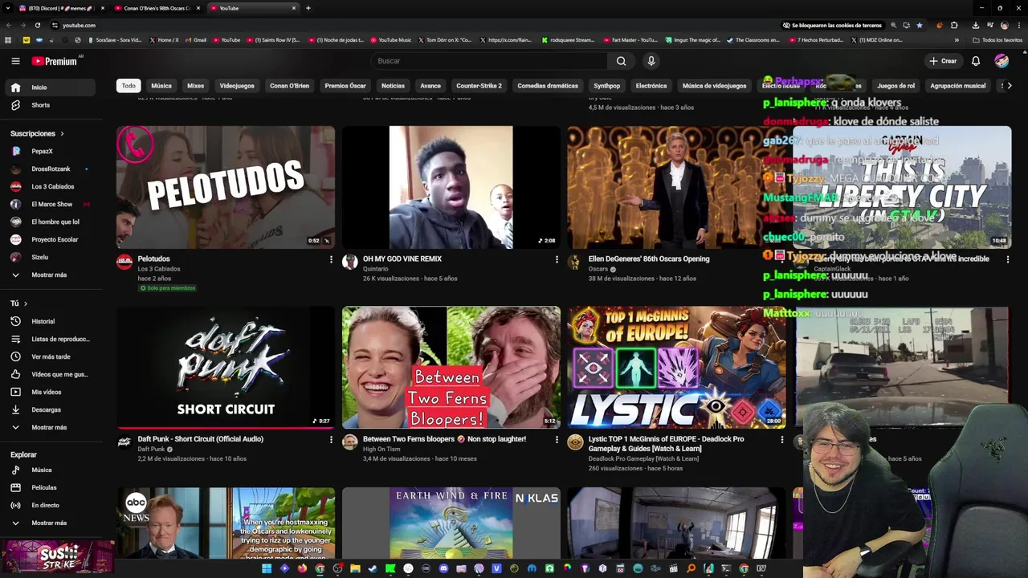Viewport: 1028px width, 578px height.
Task: Open En directo under Explorar
Action: 50,505
